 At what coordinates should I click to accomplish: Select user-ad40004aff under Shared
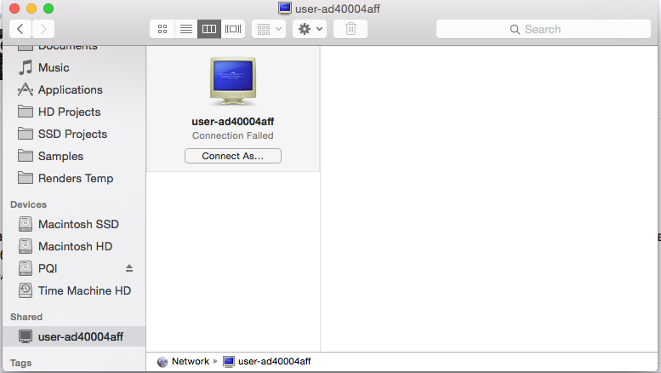[x=74, y=336]
